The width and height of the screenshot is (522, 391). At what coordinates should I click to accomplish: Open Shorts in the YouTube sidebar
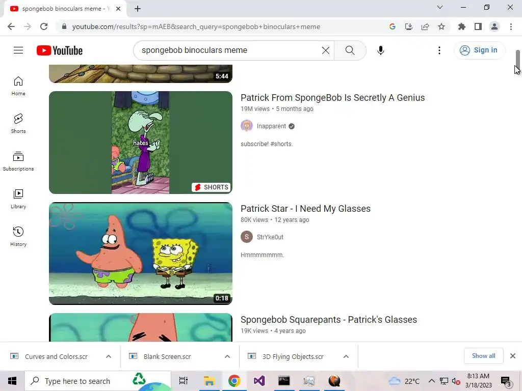point(18,123)
